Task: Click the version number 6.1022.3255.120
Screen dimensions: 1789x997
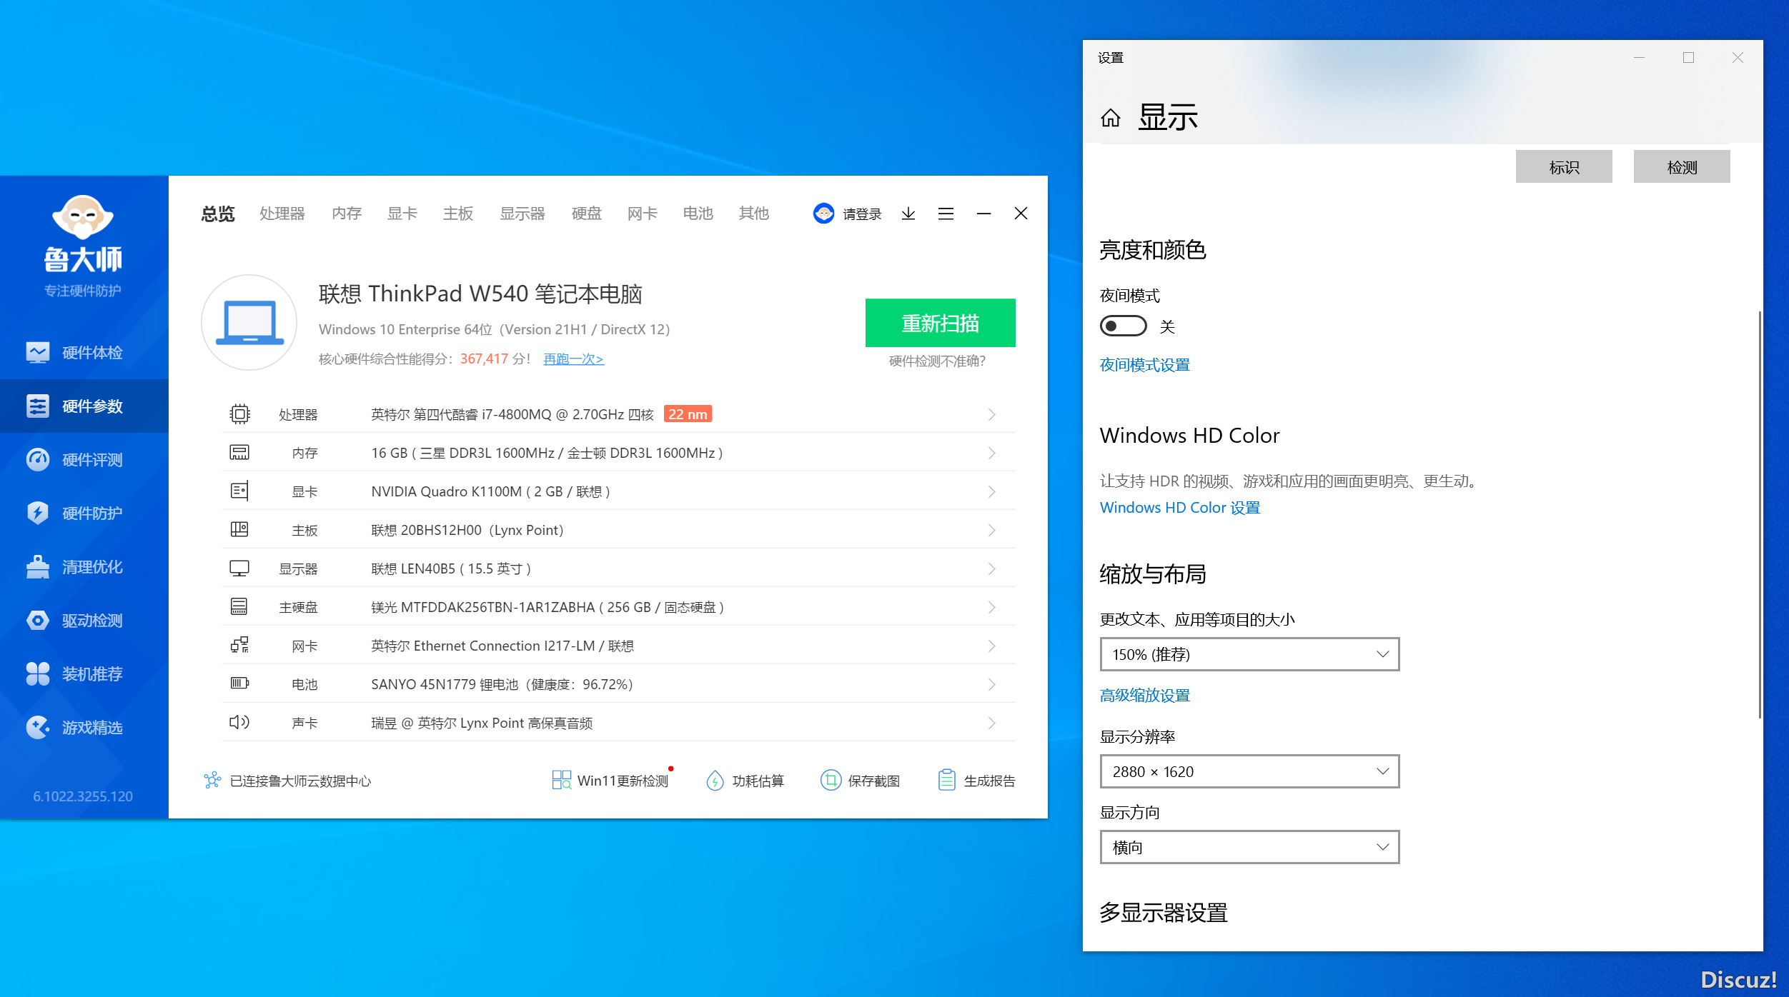Action: click(83, 796)
